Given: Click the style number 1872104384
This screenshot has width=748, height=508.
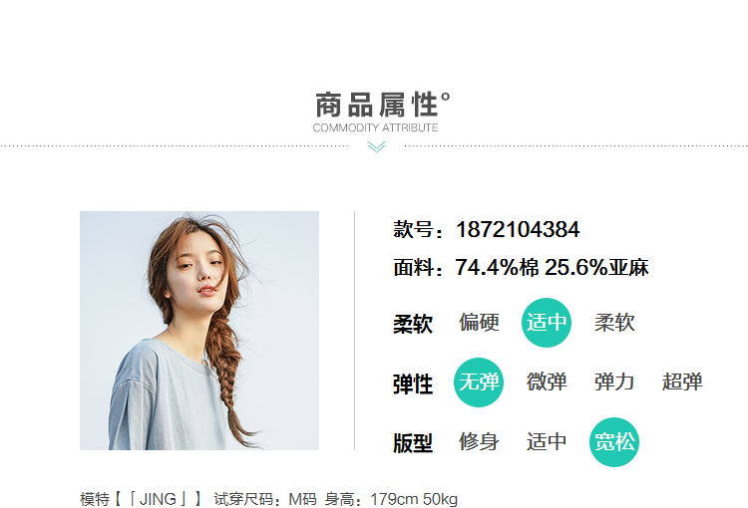Looking at the screenshot, I should pyautogui.click(x=518, y=230).
